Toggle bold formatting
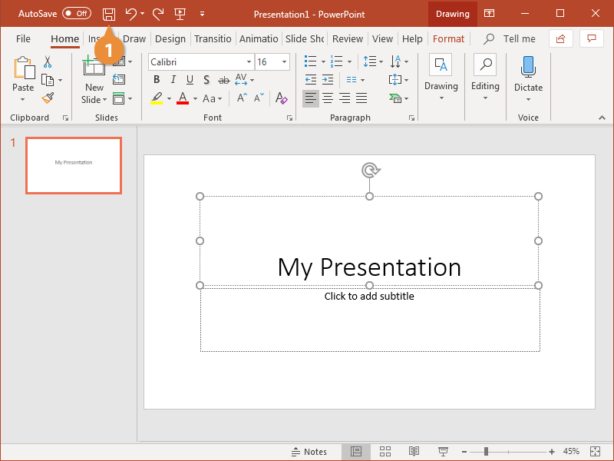 (x=156, y=79)
